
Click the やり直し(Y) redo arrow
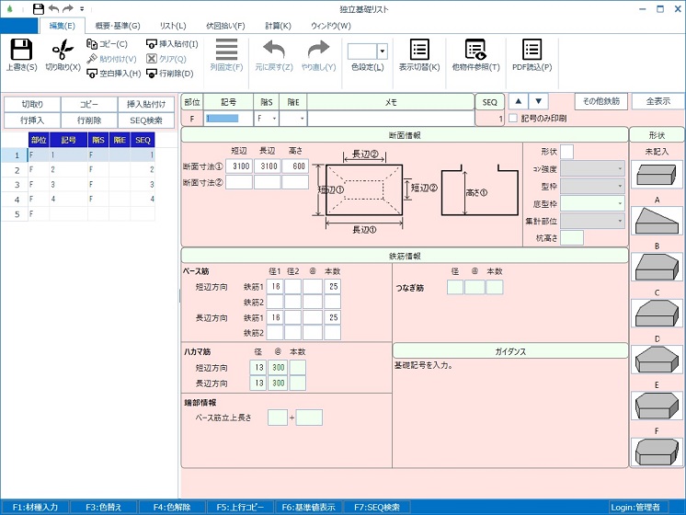pyautogui.click(x=318, y=50)
